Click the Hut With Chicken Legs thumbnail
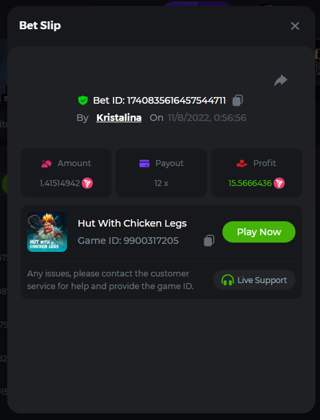 tap(47, 232)
